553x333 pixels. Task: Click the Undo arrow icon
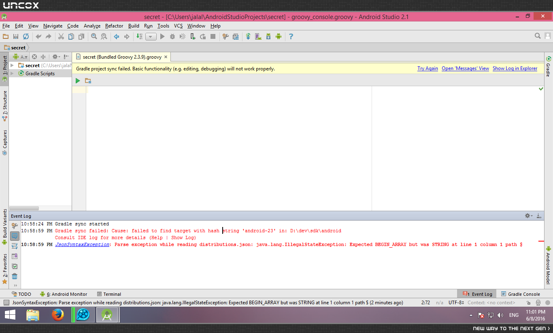click(x=38, y=36)
